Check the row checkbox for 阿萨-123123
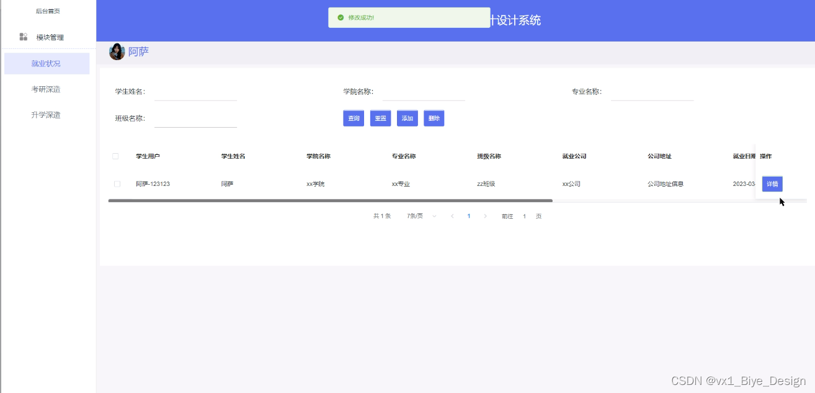Viewport: 815px width, 393px height. pos(117,184)
